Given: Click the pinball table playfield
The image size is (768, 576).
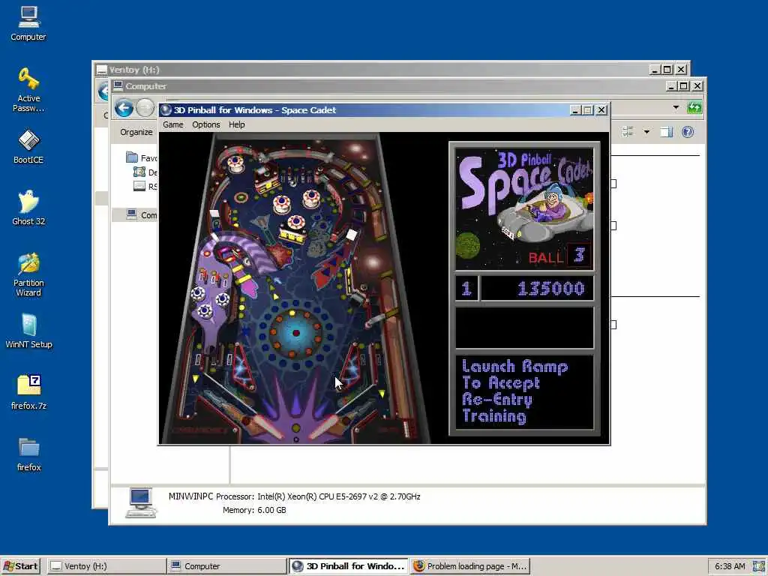Looking at the screenshot, I should point(295,288).
